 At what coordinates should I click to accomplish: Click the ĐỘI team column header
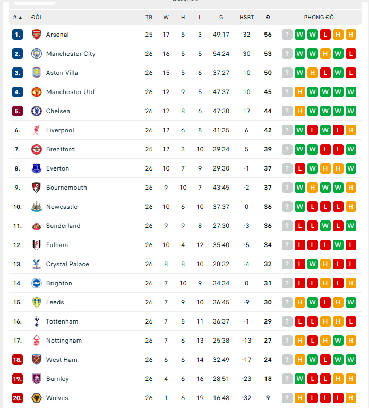pos(37,18)
